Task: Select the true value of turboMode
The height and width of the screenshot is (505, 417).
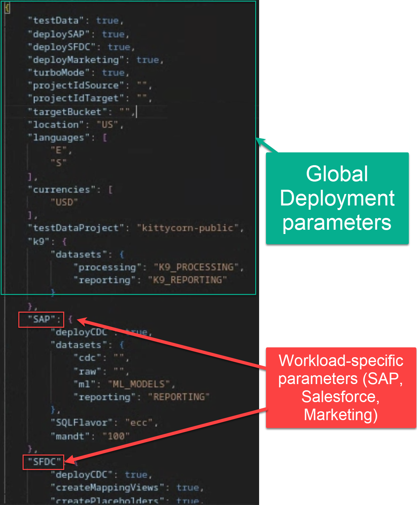Action: (x=113, y=73)
